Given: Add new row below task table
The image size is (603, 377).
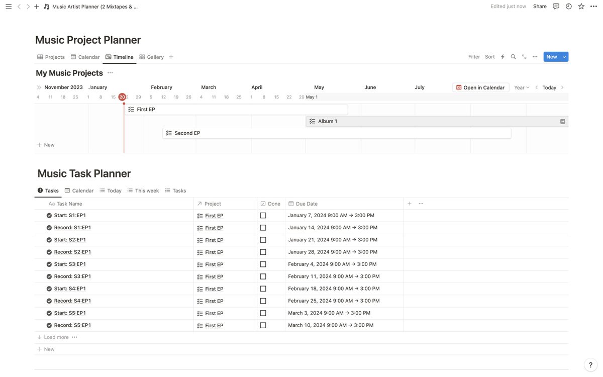Looking at the screenshot, I should 46,349.
